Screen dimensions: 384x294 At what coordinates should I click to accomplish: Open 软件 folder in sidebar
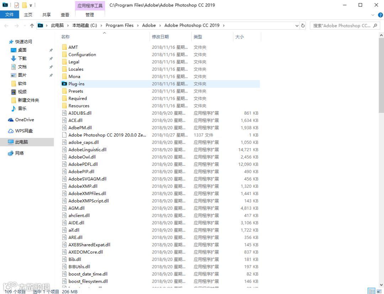point(22,84)
